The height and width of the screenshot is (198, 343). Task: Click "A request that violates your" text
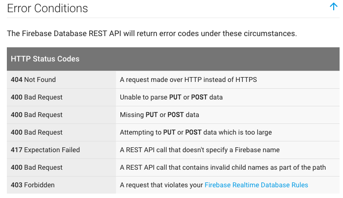tap(161, 185)
